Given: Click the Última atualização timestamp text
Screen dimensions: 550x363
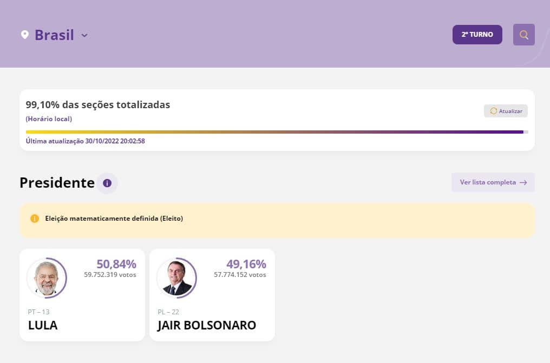Looking at the screenshot, I should click(85, 141).
